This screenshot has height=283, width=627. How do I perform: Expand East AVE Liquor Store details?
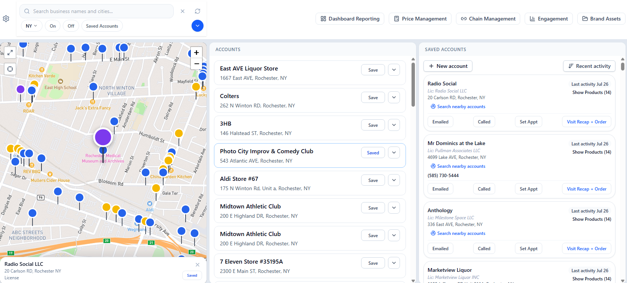pyautogui.click(x=394, y=70)
